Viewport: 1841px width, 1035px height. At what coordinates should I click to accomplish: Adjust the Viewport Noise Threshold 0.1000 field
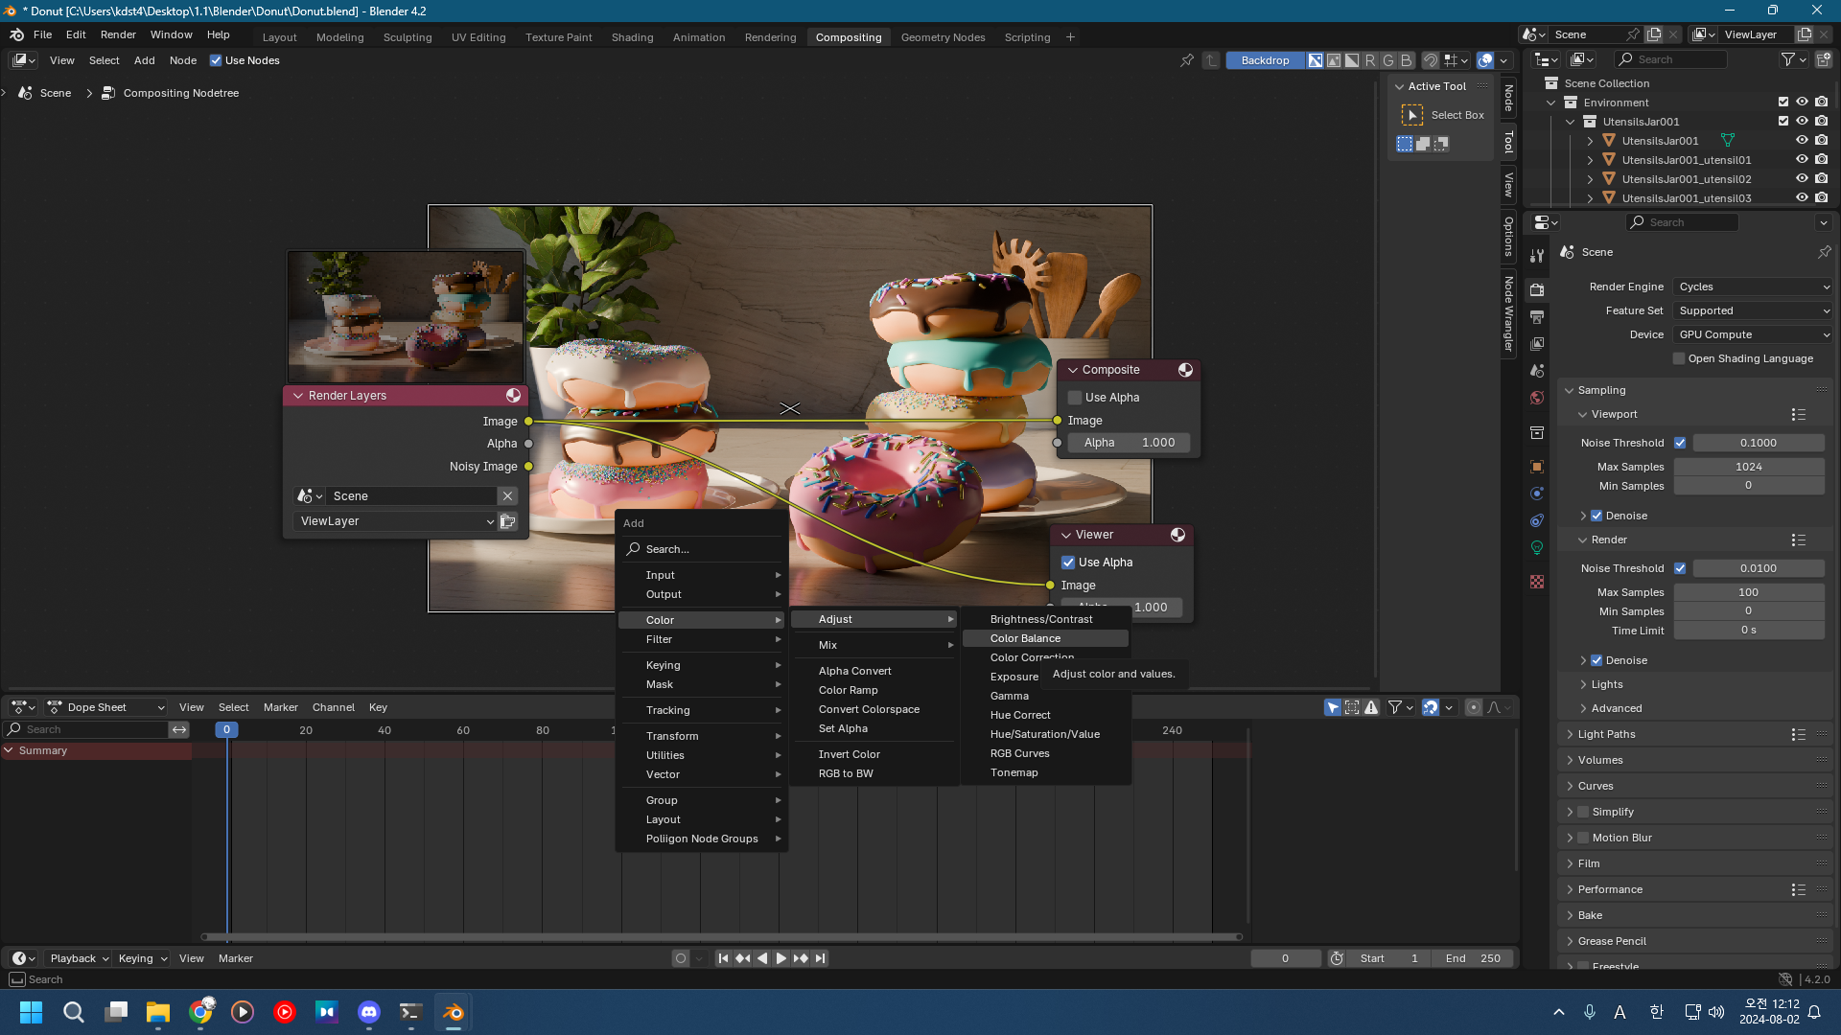(1758, 443)
